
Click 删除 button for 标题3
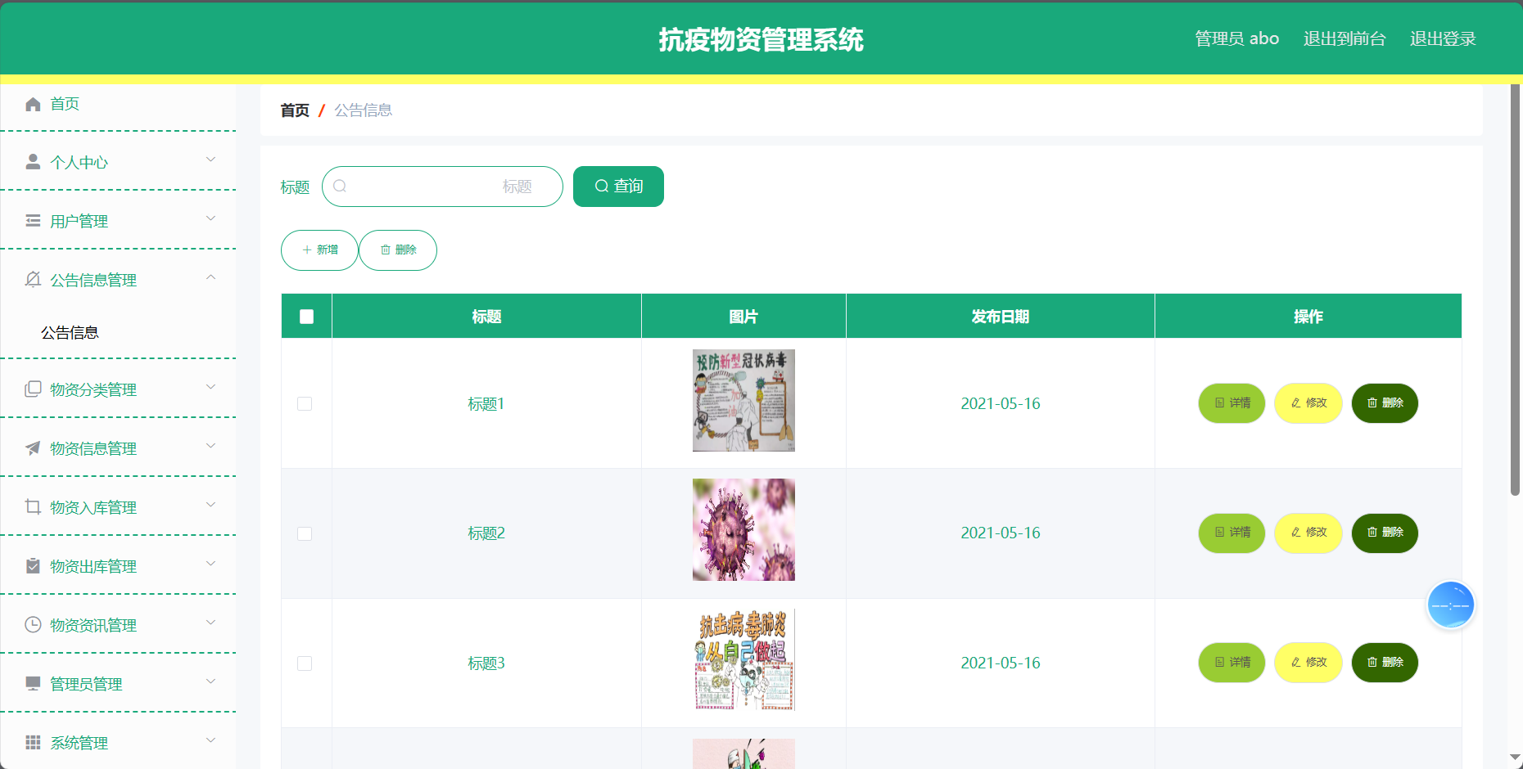coord(1385,663)
